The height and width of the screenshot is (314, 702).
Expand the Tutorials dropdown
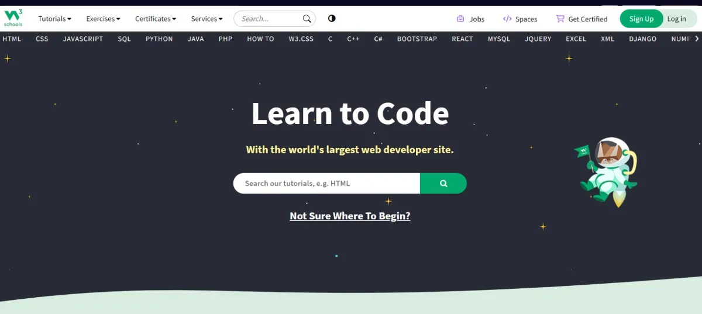pyautogui.click(x=54, y=19)
